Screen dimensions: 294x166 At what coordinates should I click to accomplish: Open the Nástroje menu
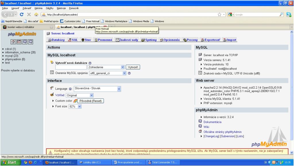click(x=61, y=8)
